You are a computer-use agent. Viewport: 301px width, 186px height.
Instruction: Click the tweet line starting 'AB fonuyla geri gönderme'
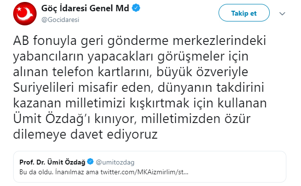pyautogui.click(x=140, y=41)
